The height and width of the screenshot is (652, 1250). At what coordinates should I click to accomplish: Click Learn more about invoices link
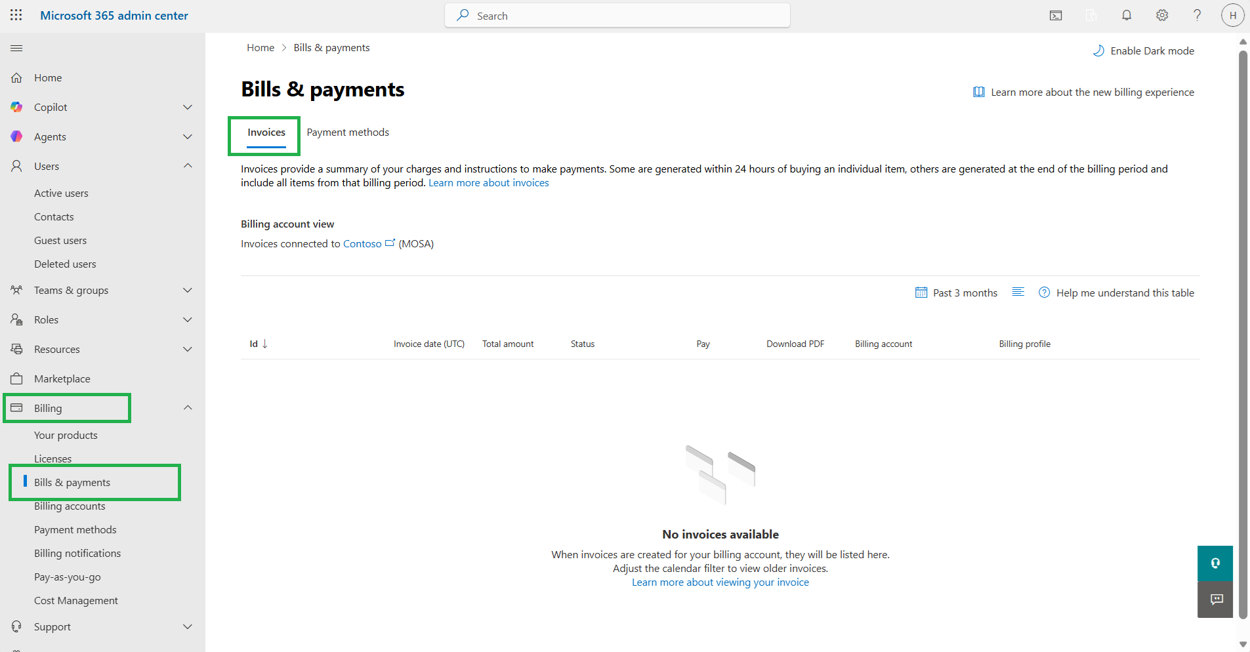[x=489, y=182]
